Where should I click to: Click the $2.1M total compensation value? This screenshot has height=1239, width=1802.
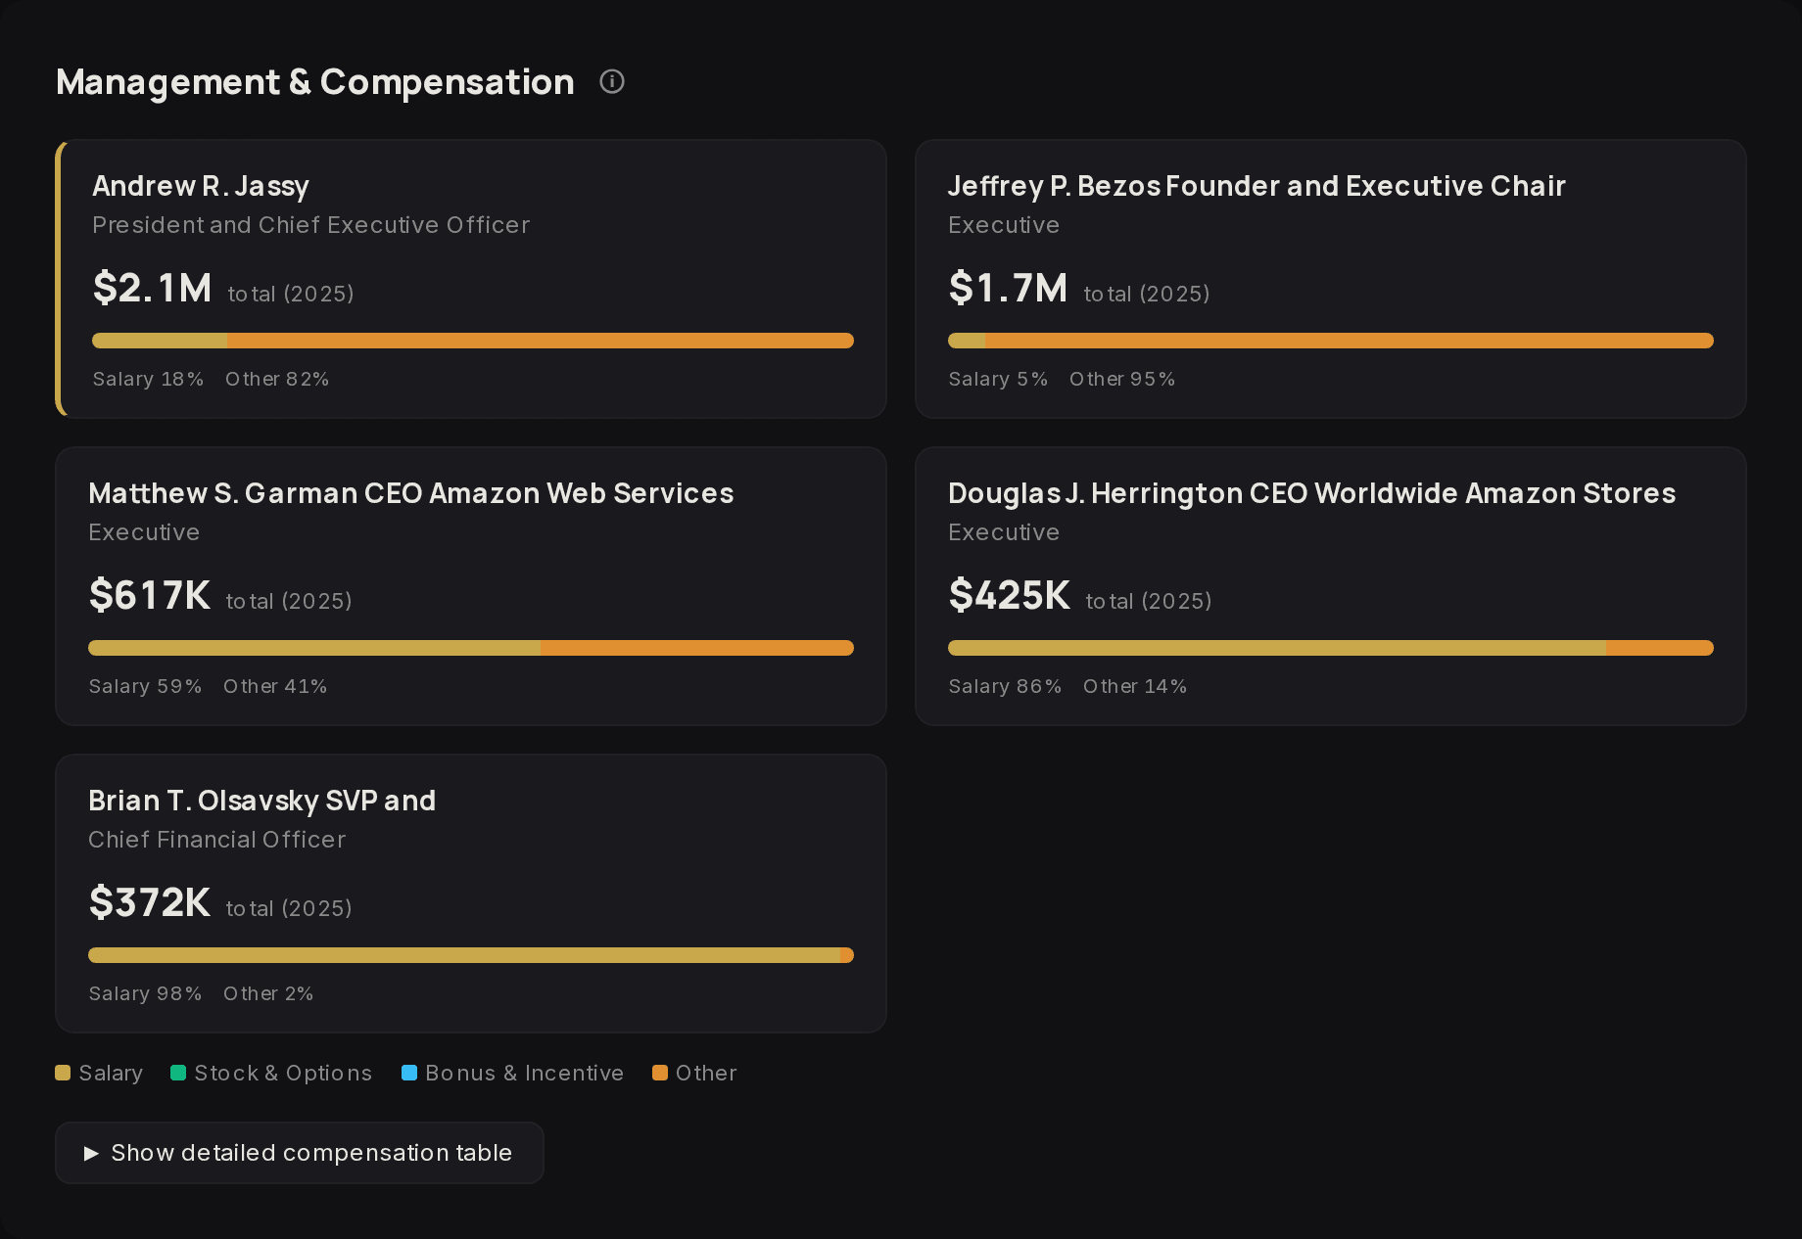click(152, 288)
